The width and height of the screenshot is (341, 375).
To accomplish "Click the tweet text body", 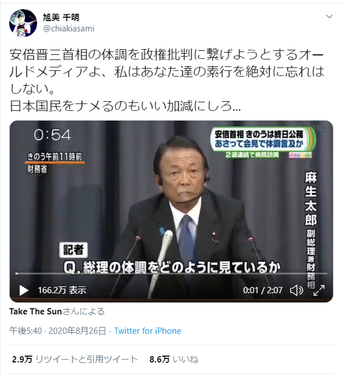I will (x=167, y=81).
